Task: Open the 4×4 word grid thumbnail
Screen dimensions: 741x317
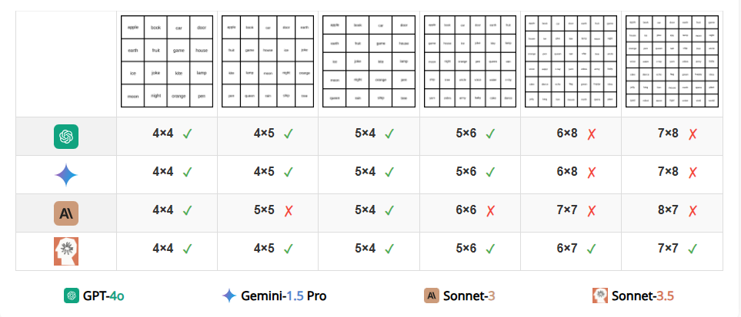Action: coord(167,62)
